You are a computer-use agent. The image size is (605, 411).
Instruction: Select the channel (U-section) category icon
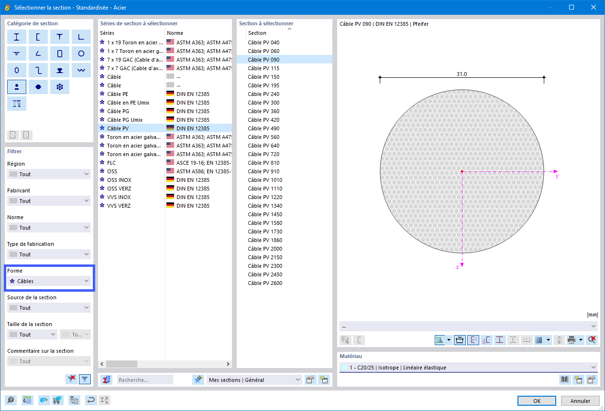click(38, 37)
